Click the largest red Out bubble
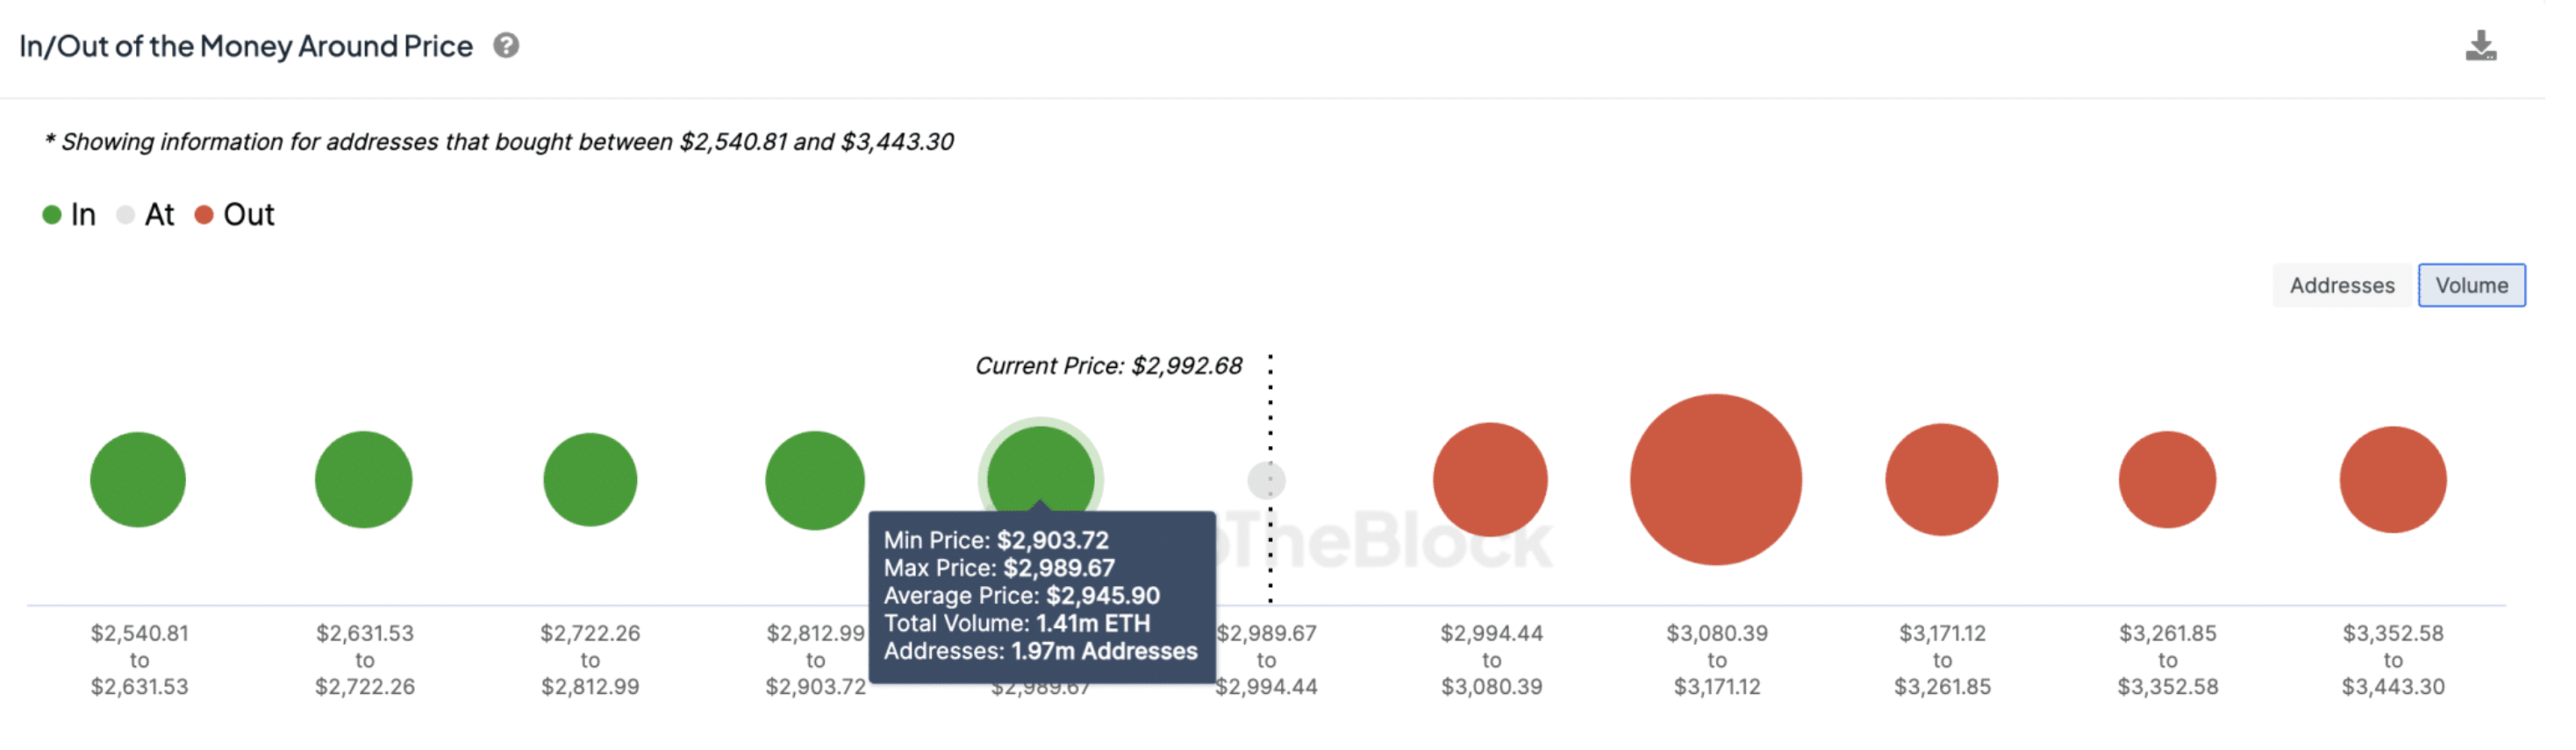Screen dimensions: 2576x750 1717,479
